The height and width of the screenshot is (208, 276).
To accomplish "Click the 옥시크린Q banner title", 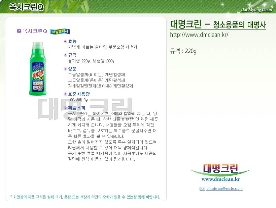I will (26, 7).
